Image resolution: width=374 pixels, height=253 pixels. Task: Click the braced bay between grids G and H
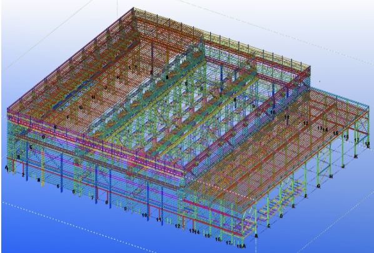pyautogui.click(x=324, y=166)
